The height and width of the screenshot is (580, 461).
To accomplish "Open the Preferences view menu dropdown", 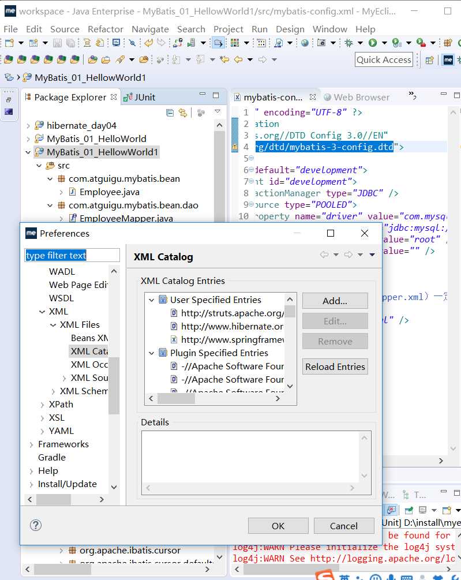I will pos(372,255).
